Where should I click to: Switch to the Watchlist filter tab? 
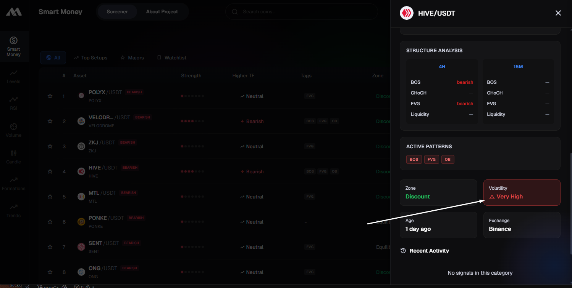(171, 58)
